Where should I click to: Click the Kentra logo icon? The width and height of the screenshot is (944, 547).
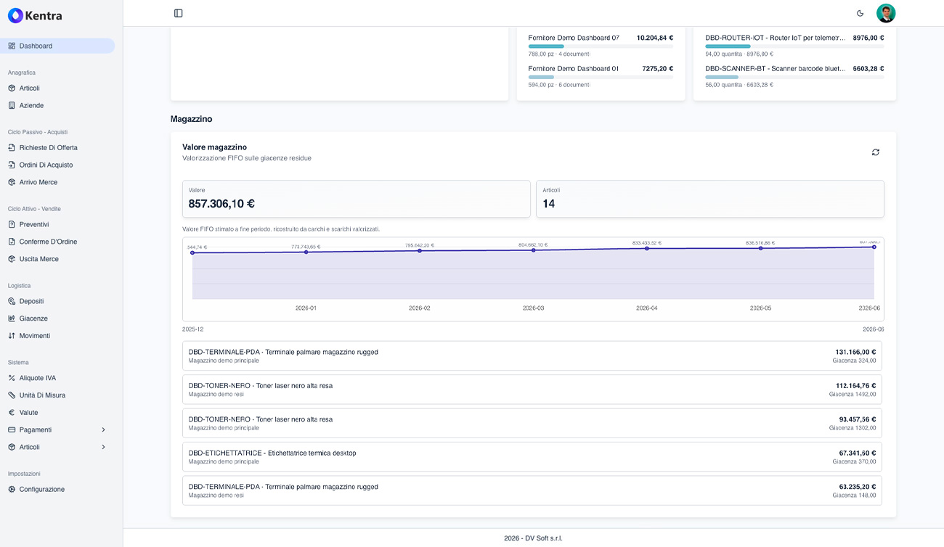(15, 15)
